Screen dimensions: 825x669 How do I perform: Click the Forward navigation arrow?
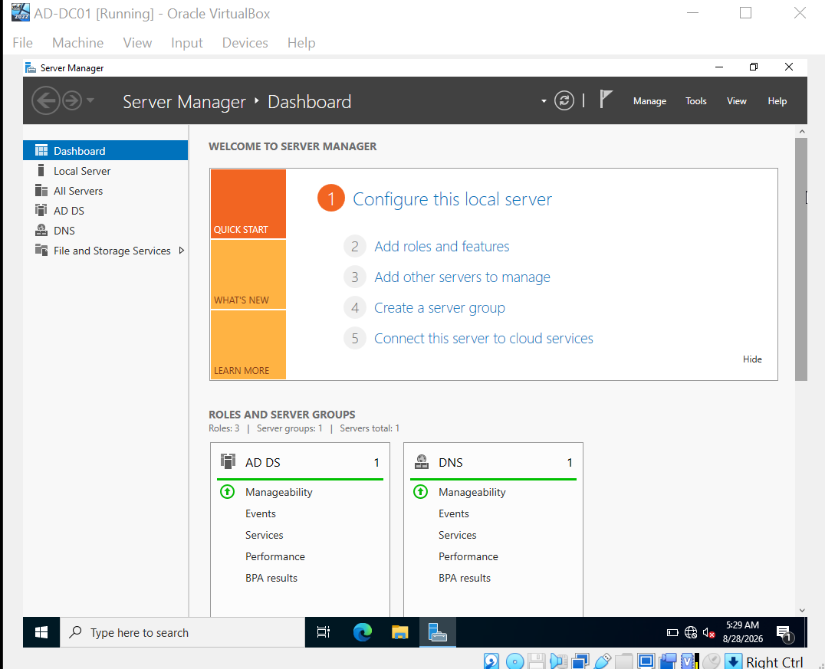click(72, 100)
